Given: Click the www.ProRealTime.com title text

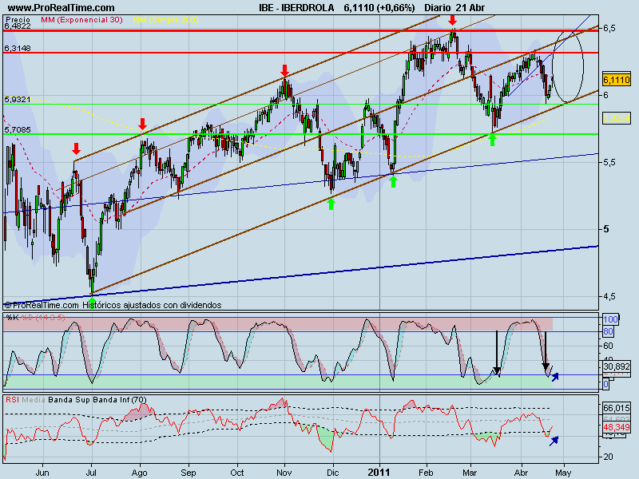Looking at the screenshot, I should pyautogui.click(x=62, y=8).
